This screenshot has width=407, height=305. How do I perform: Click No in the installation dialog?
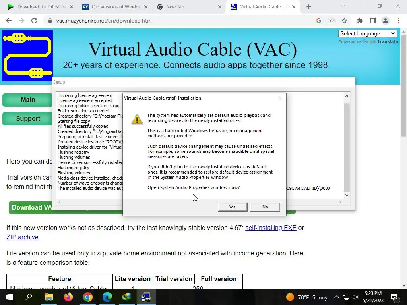point(265,207)
